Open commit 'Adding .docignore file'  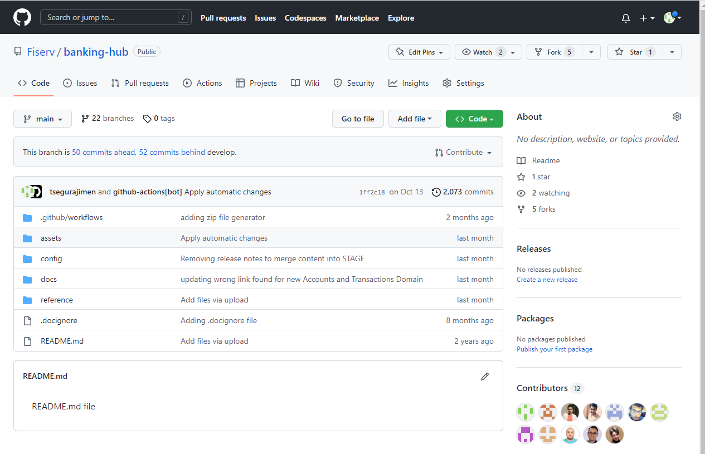pyautogui.click(x=218, y=320)
